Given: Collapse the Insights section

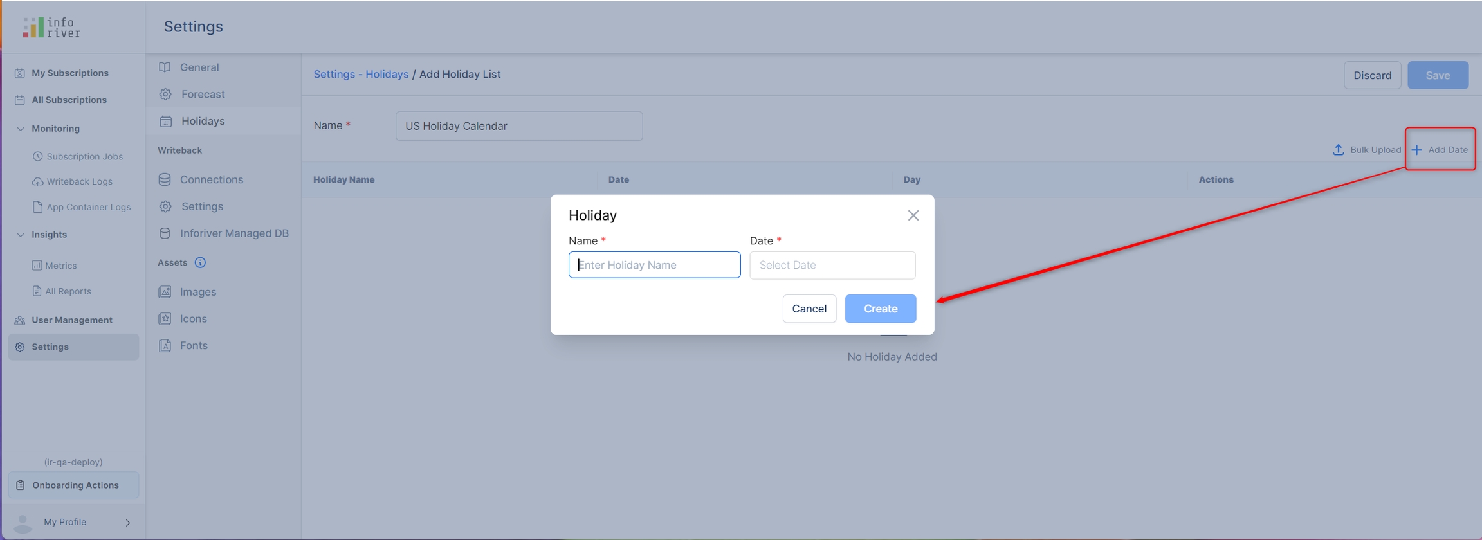Looking at the screenshot, I should click(21, 235).
